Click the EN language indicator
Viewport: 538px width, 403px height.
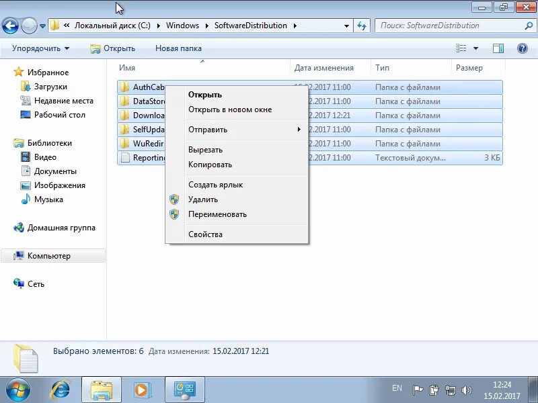(397, 388)
